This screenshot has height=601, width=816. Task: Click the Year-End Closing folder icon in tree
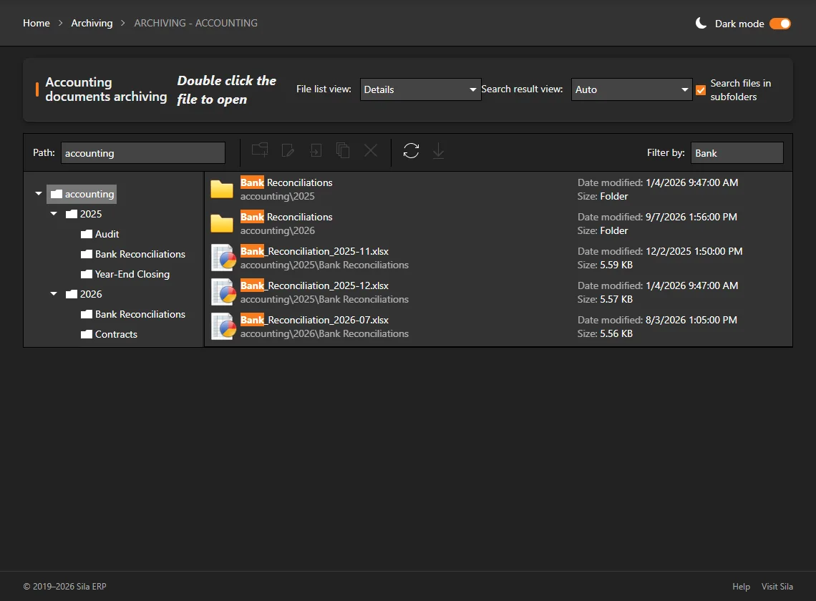point(87,274)
